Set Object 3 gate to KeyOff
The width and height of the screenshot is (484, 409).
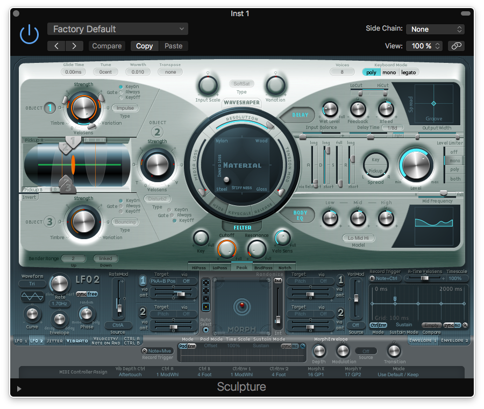(121, 211)
